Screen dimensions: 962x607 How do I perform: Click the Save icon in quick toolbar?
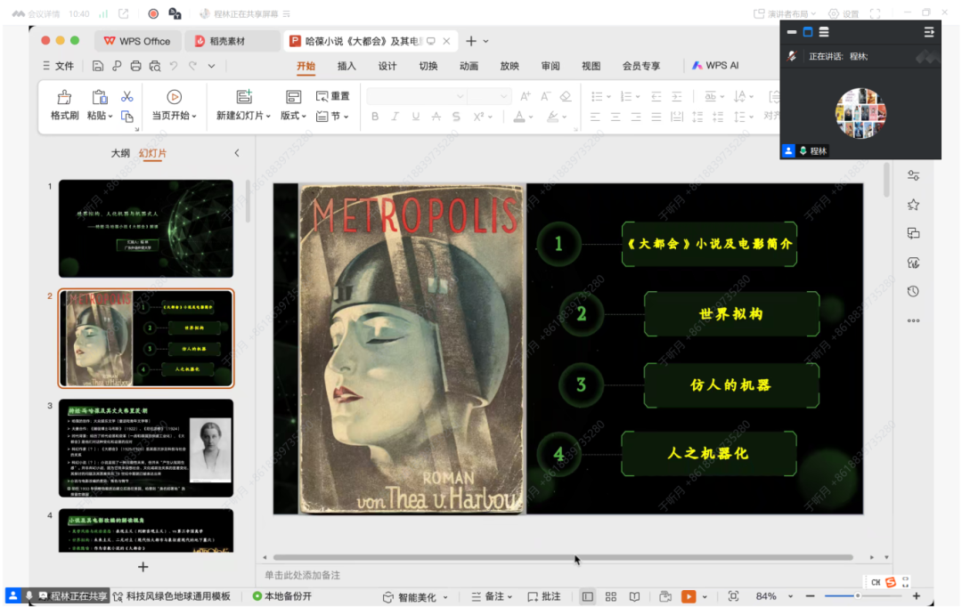[x=98, y=66]
